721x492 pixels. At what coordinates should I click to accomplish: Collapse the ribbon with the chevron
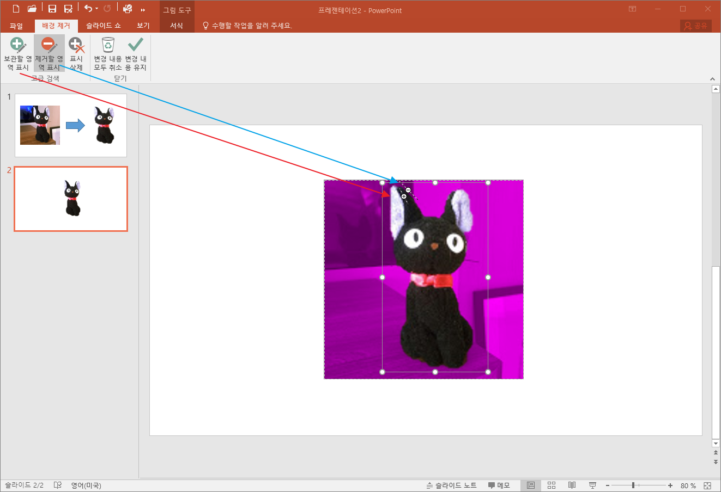[712, 79]
